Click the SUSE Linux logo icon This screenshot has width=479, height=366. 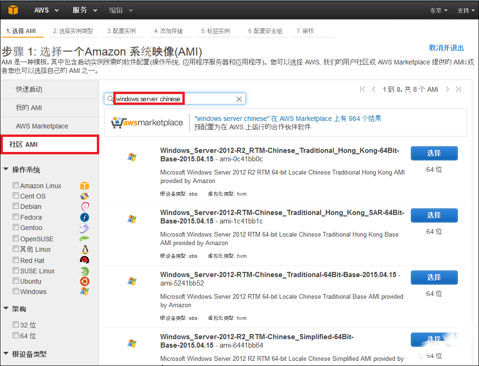[x=85, y=271]
